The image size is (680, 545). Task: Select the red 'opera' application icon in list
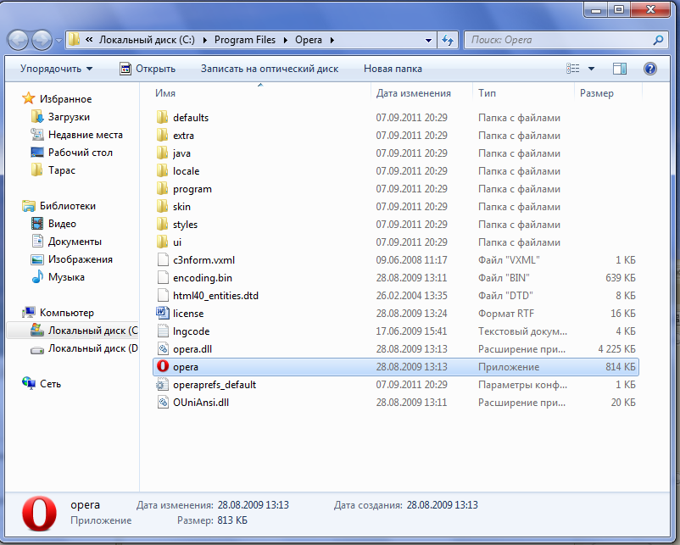click(163, 366)
